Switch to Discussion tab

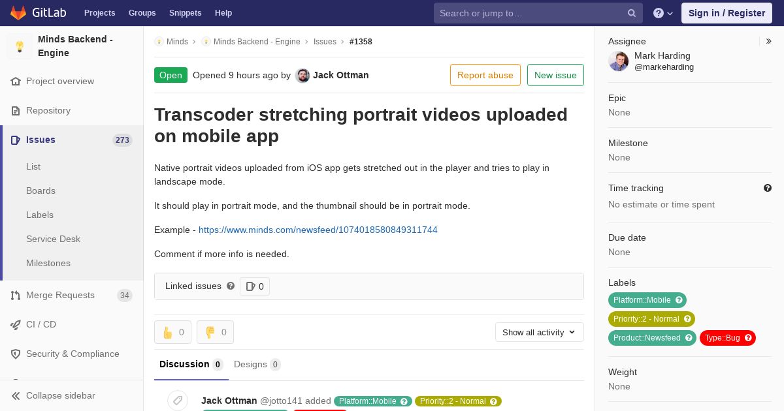pyautogui.click(x=191, y=365)
